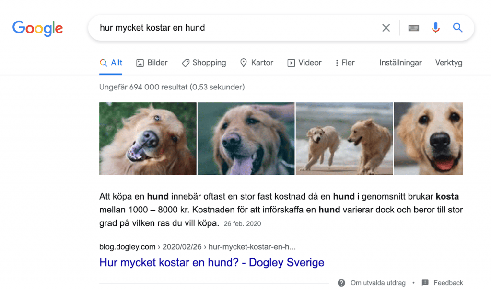Switch to the Bilder tab
491x289 pixels.
[152, 63]
